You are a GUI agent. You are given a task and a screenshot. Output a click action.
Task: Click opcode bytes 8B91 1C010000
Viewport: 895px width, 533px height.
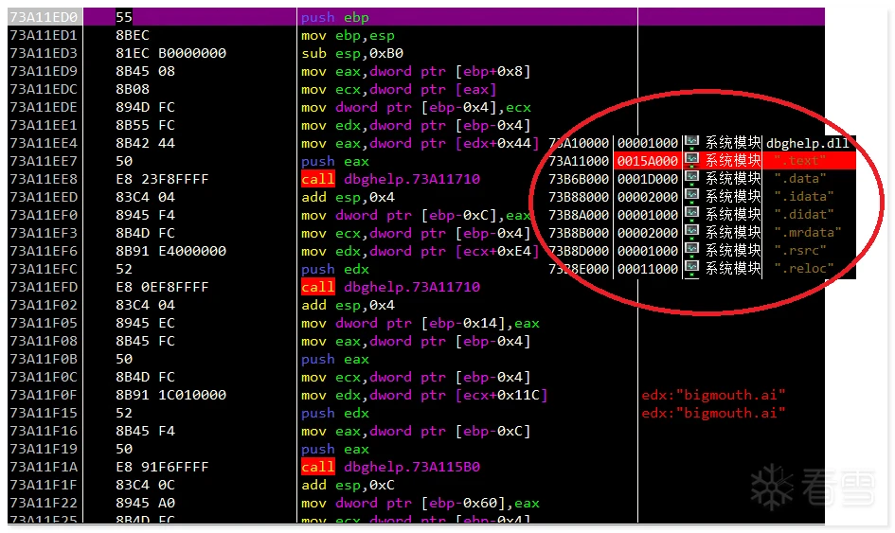(170, 395)
